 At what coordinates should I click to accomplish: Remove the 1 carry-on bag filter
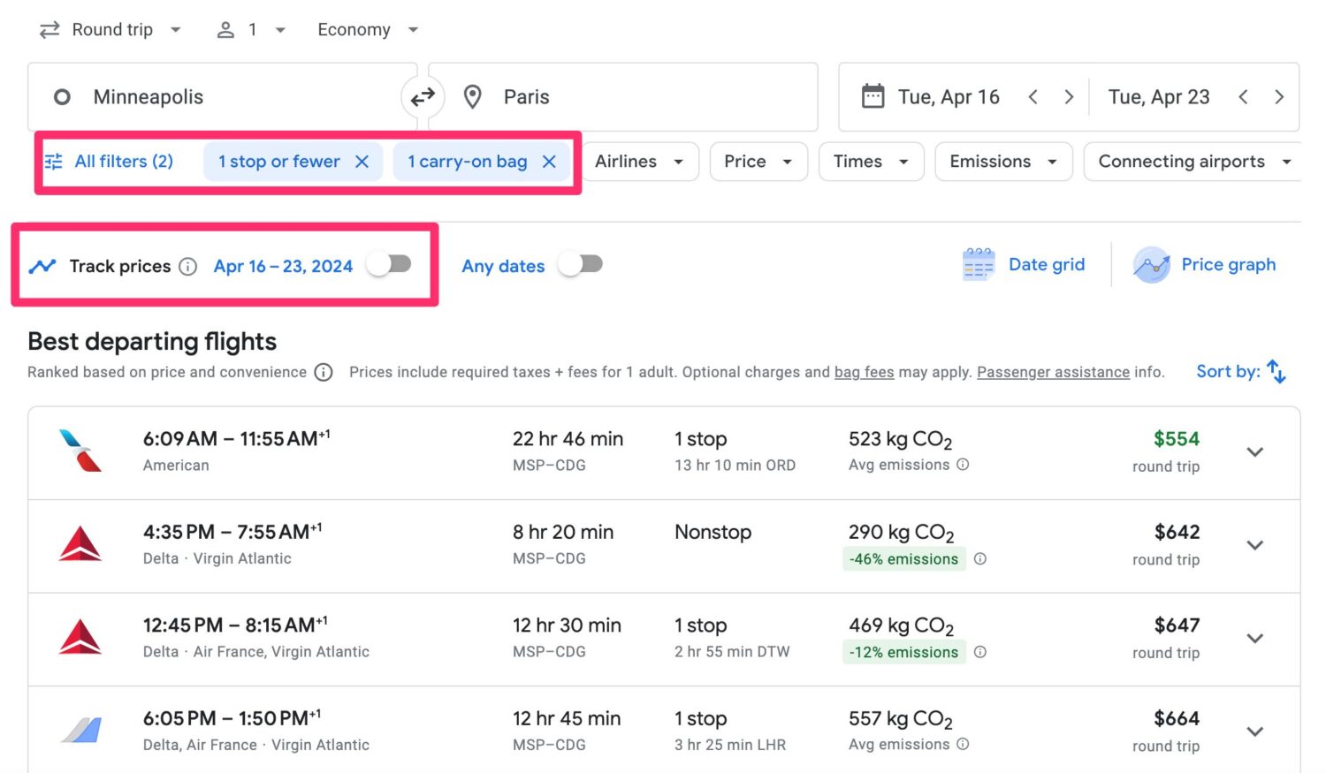549,161
